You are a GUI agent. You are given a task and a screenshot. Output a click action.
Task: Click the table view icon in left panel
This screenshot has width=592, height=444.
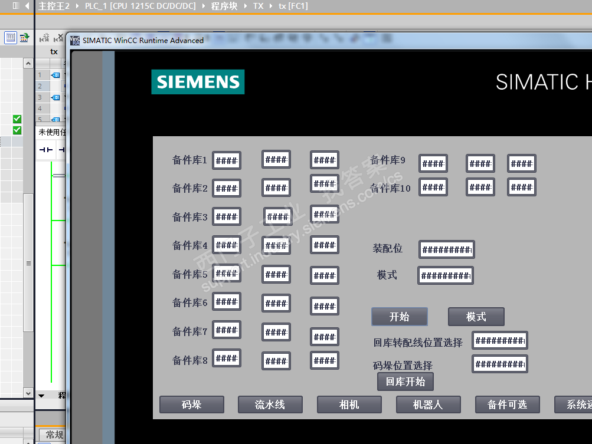point(11,38)
